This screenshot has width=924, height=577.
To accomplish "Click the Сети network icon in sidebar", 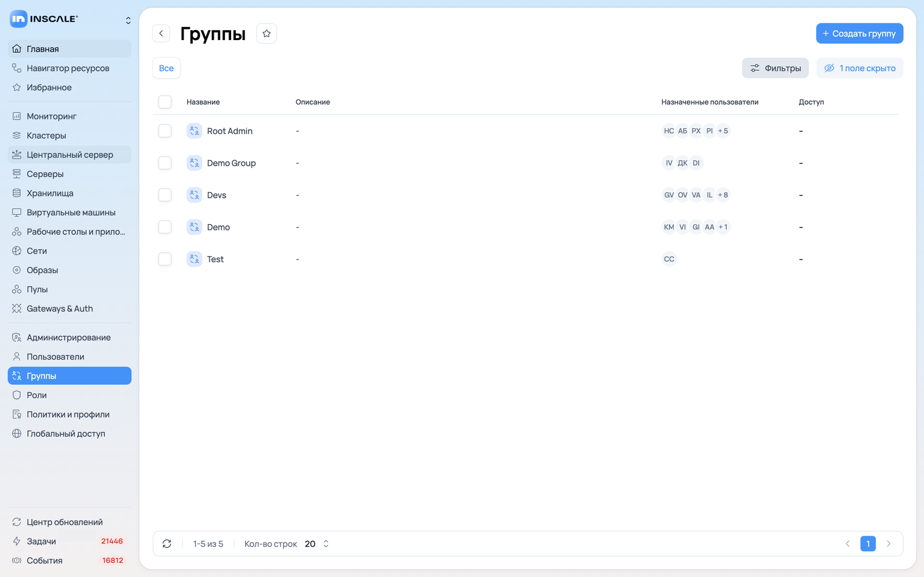I will click(x=17, y=251).
